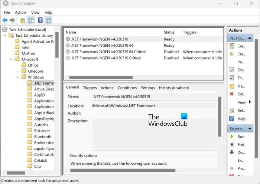Toggle the Show/Hide Console Tree icon

click(x=30, y=20)
